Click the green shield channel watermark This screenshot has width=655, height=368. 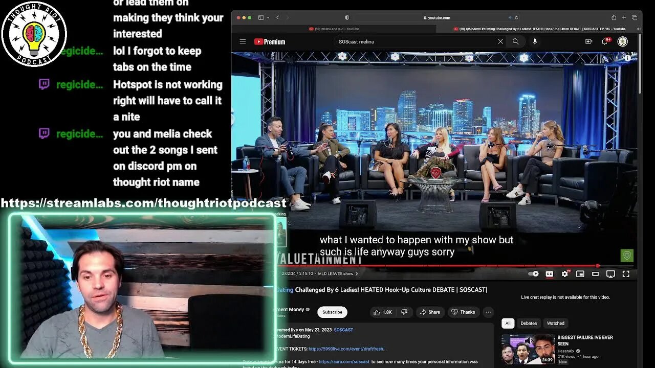[627, 256]
